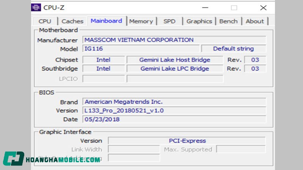Switch to the Bench tab
The image size is (303, 170).
(x=228, y=21)
